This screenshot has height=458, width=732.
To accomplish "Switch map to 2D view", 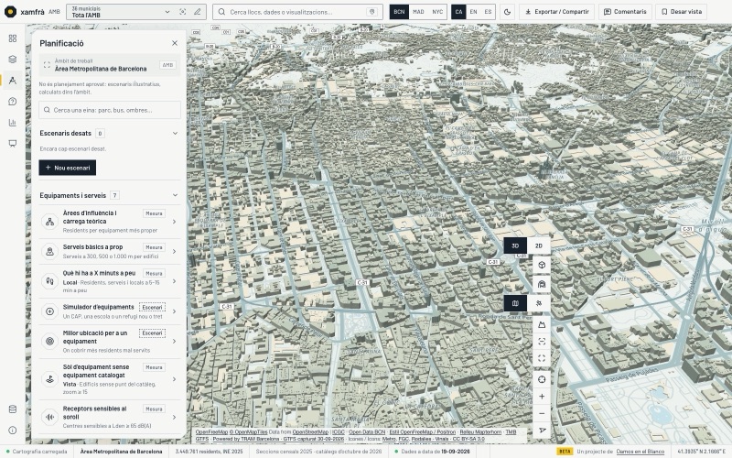I will tap(538, 245).
